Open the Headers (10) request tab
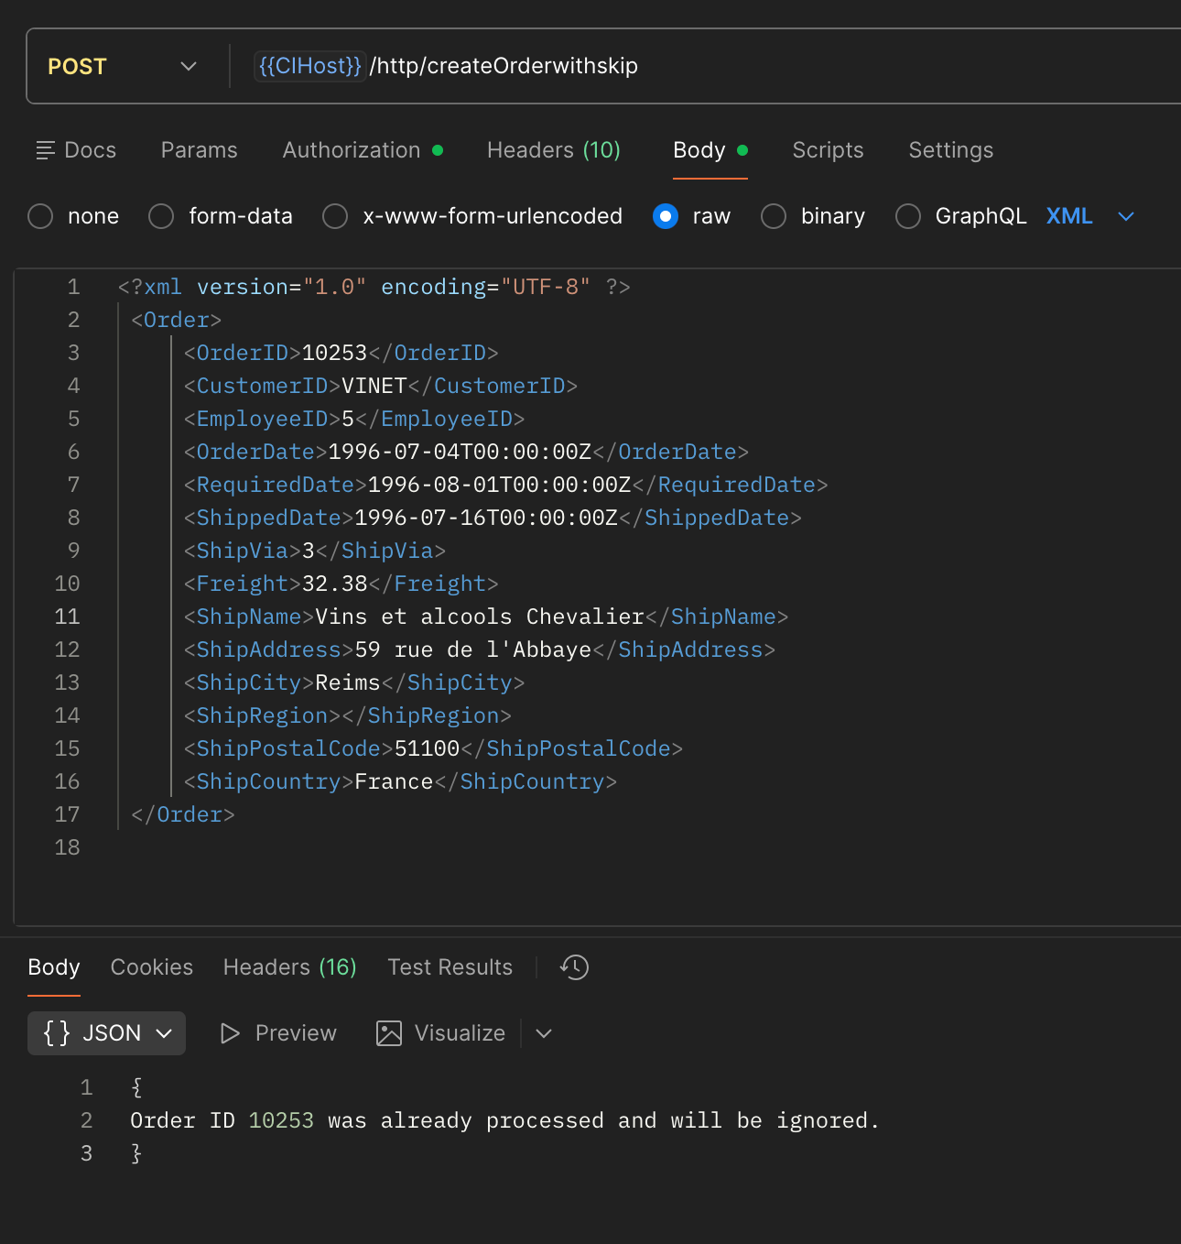Screen dimensions: 1181x1244 coord(553,149)
